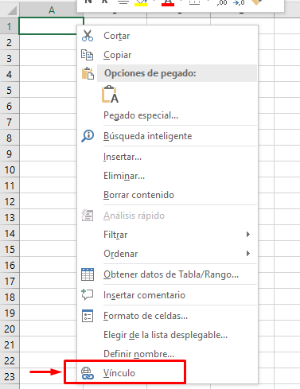
Task: Open Elegir de la lista desplegable
Action: tap(167, 335)
